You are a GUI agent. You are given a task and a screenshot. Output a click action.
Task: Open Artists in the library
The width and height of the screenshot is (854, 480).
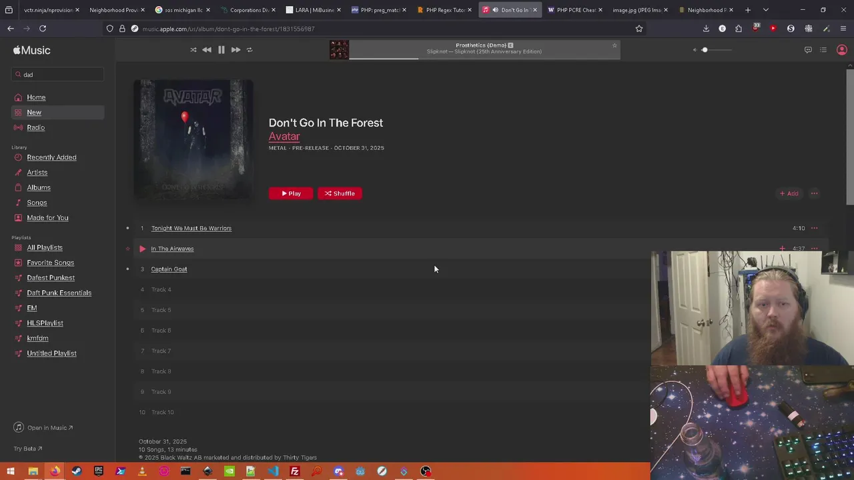pyautogui.click(x=37, y=173)
